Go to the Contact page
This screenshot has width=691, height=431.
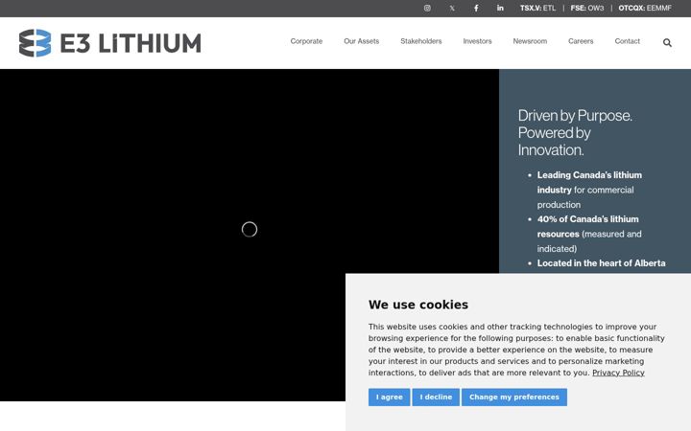click(x=627, y=41)
